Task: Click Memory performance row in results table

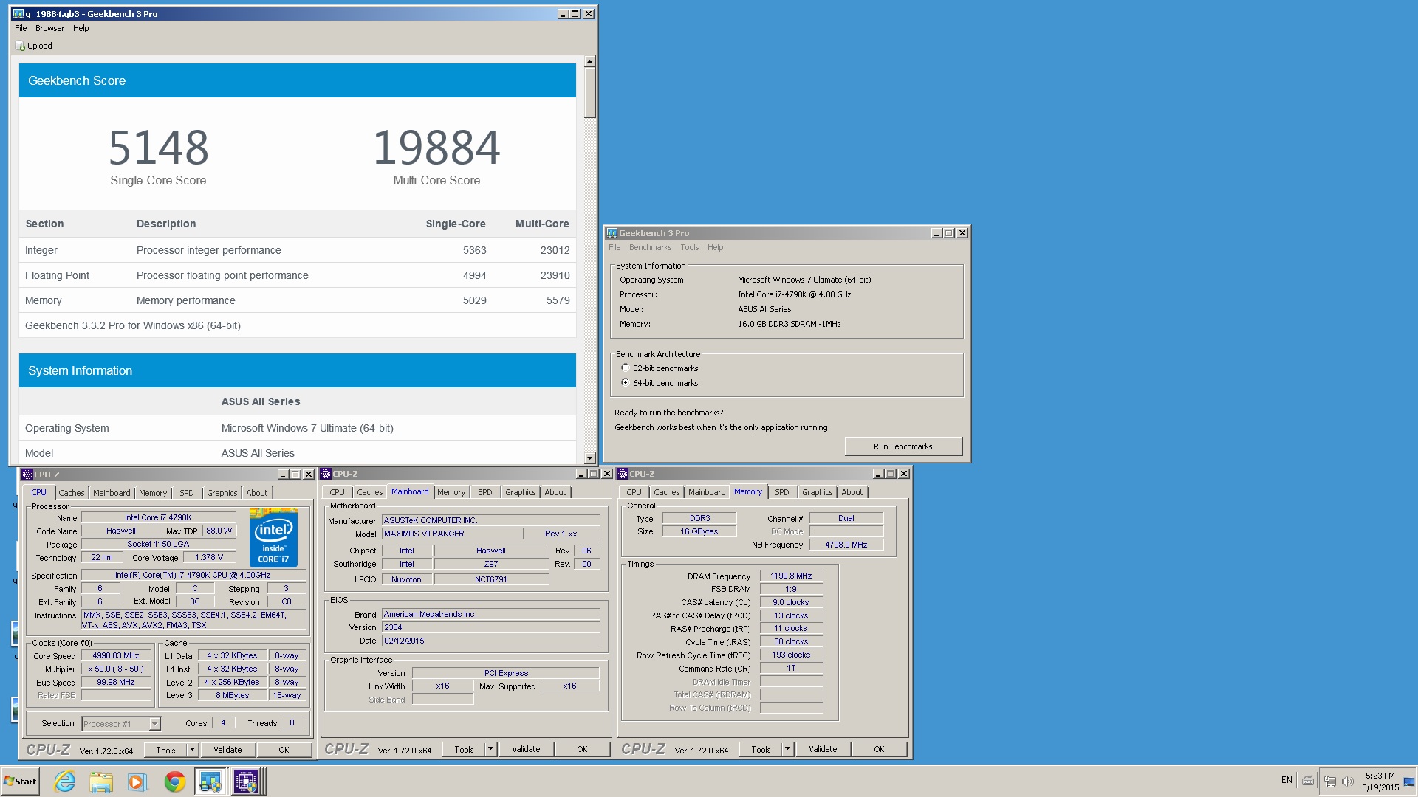Action: [x=298, y=300]
